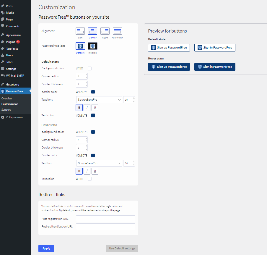Click the Post-registration URL field
Image resolution: width=267 pixels, height=255 pixels.
[105, 219]
